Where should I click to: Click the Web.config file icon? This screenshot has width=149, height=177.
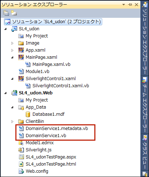tap(21, 171)
